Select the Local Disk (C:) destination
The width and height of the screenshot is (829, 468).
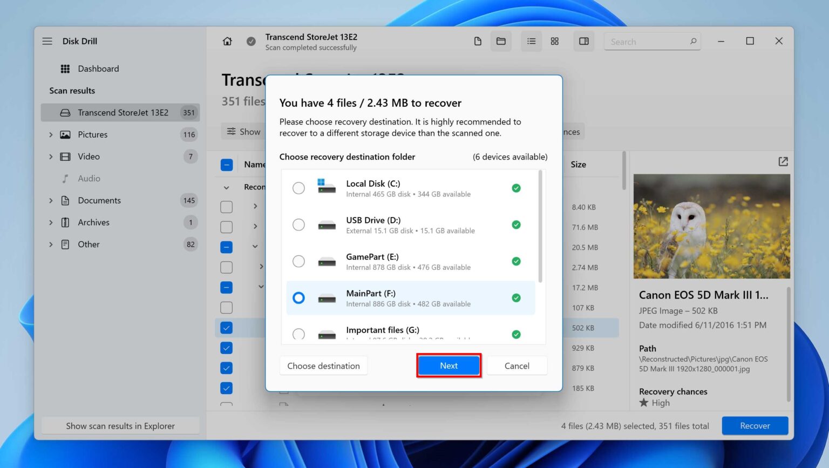(298, 188)
